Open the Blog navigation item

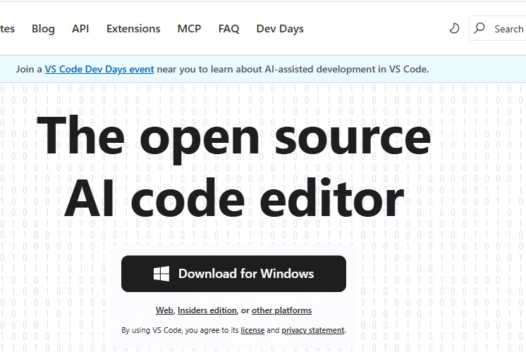pos(43,29)
